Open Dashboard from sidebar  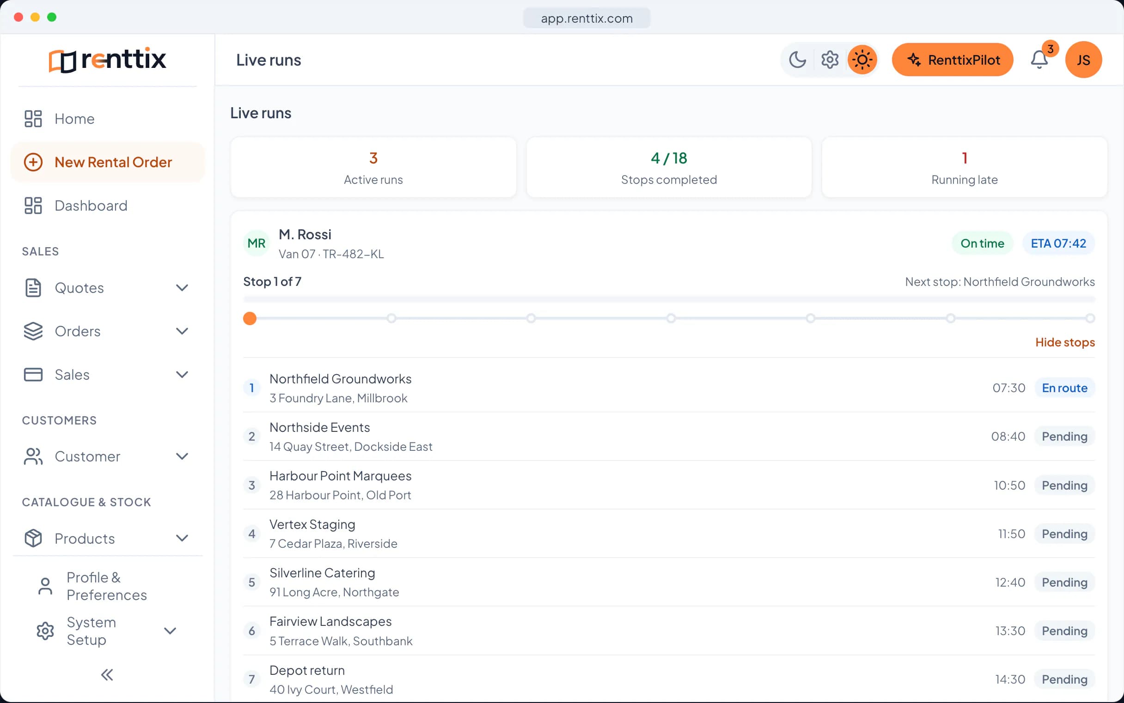pyautogui.click(x=108, y=206)
